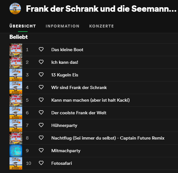Add Hühnerparty to liked songs

(41, 125)
